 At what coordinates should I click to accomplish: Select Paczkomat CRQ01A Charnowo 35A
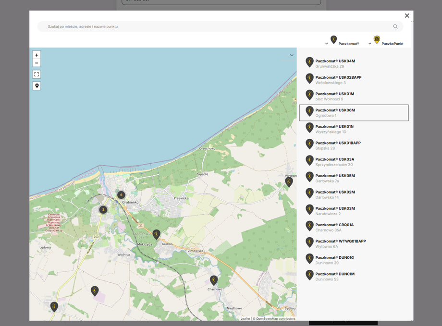pyautogui.click(x=354, y=227)
